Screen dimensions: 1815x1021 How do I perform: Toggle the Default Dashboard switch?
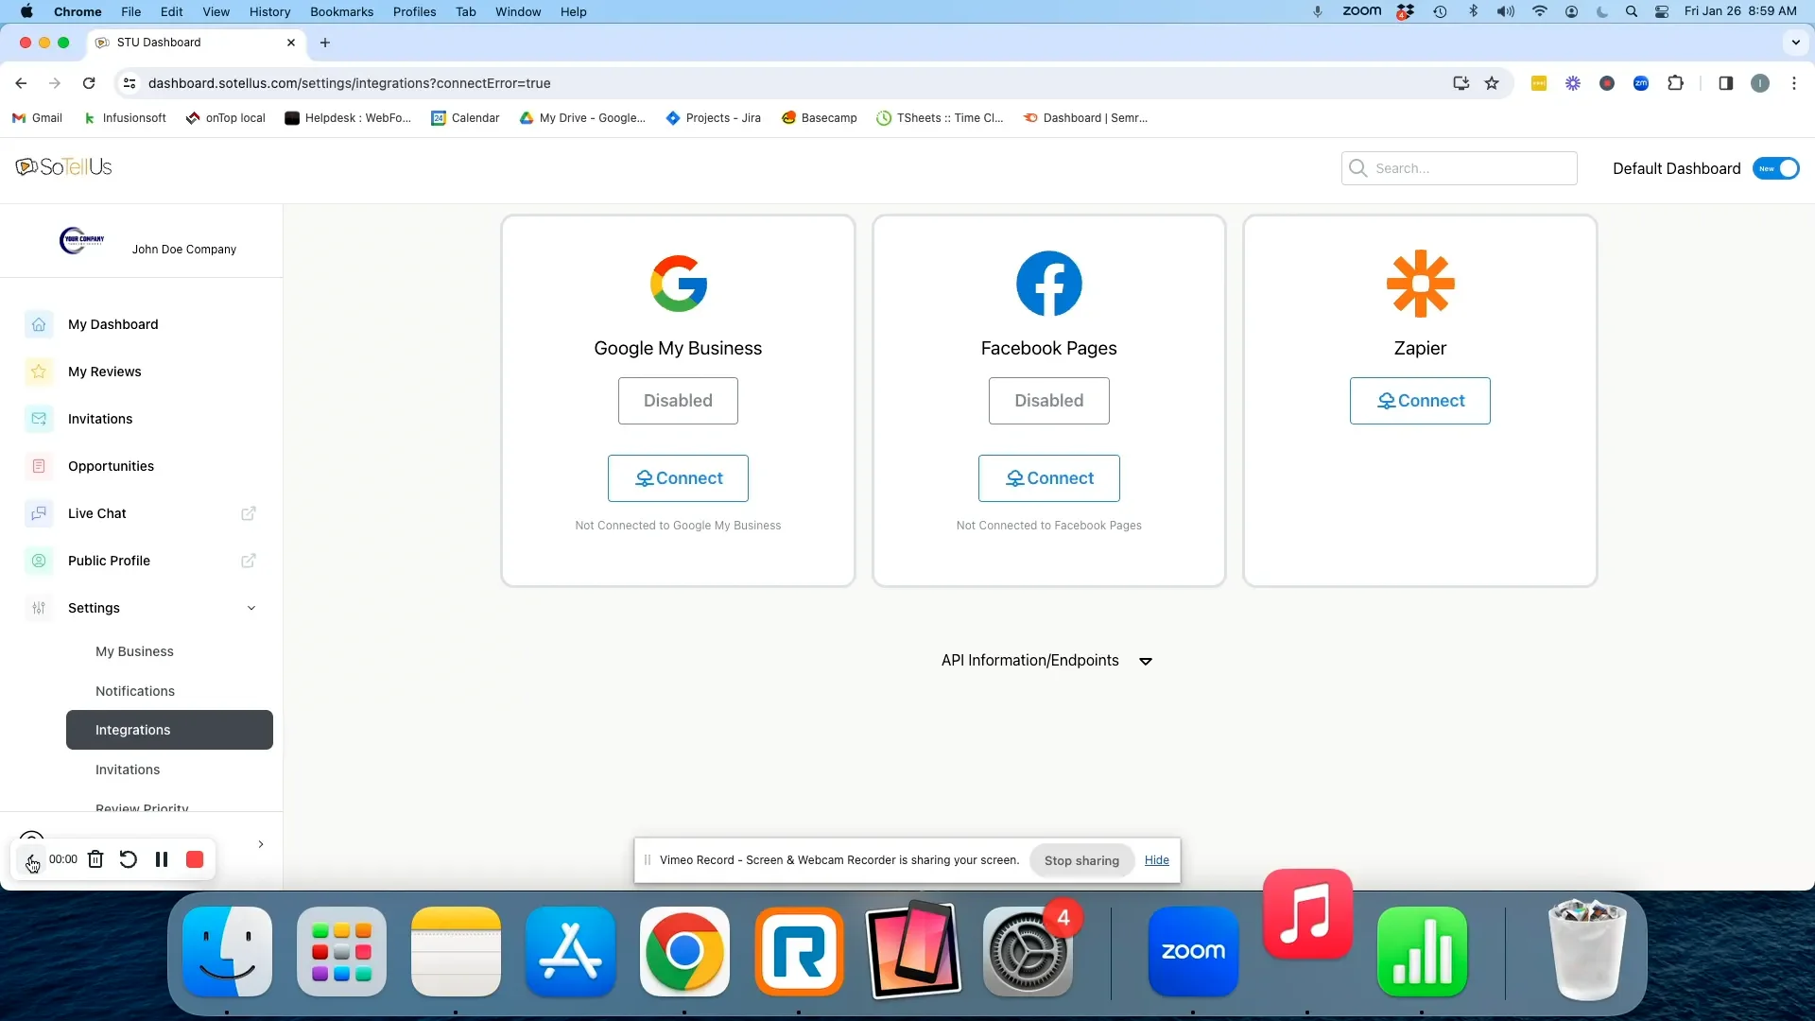click(x=1776, y=168)
